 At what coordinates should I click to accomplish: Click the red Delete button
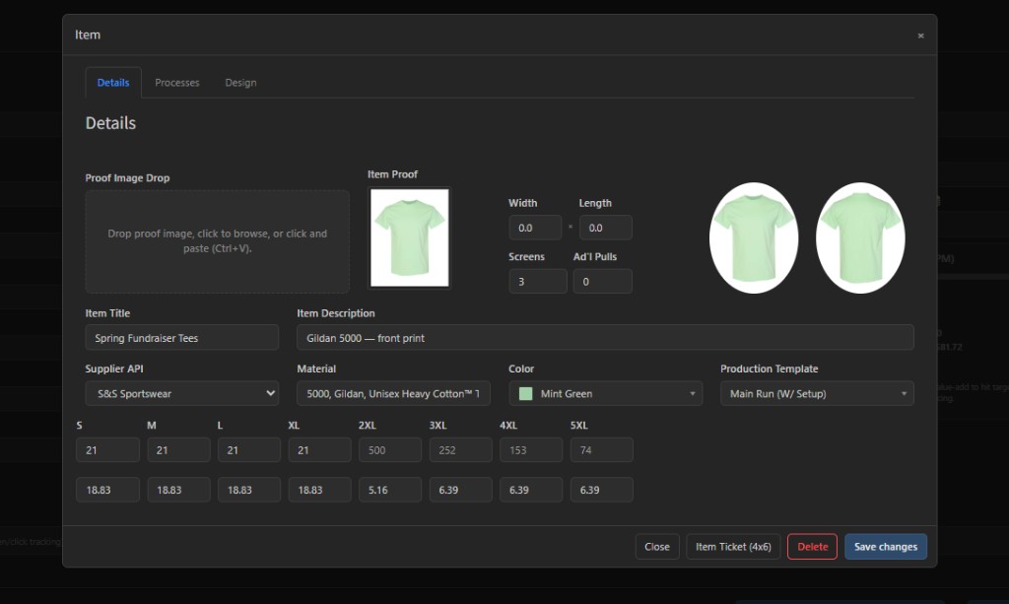point(812,546)
